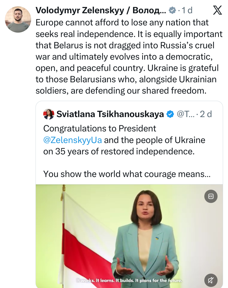The height and width of the screenshot is (288, 228).
Task: Unmute the video sound
Action: point(211,280)
